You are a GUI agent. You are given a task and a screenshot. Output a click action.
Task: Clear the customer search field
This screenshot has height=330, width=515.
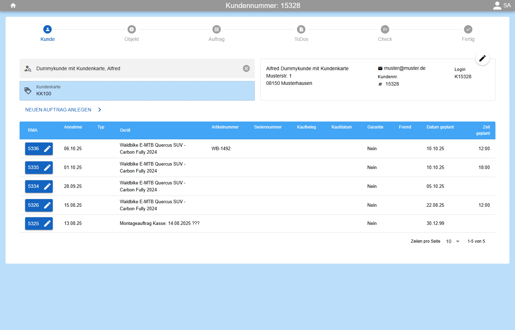(246, 68)
